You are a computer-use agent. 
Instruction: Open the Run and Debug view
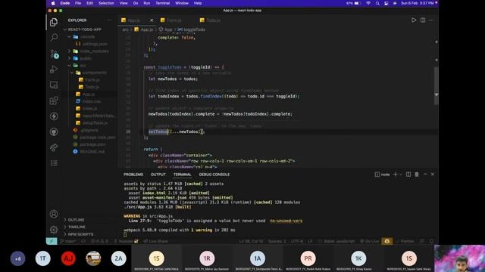[x=54, y=69]
